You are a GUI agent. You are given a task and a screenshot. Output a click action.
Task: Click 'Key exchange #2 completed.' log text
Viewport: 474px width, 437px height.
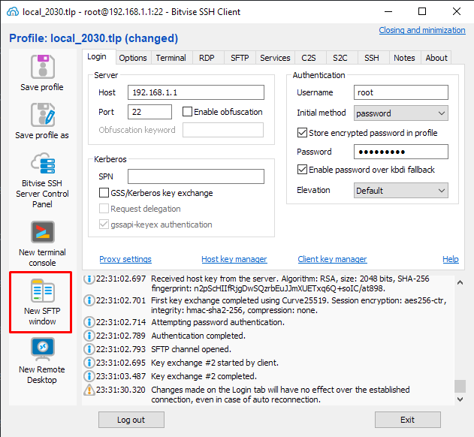204,376
